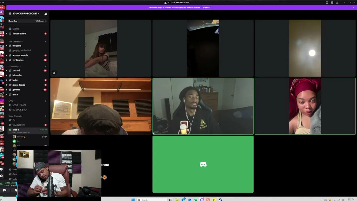Open the Steam icon in the taskbar
Viewport: 357px width, 201px height.
point(220,200)
